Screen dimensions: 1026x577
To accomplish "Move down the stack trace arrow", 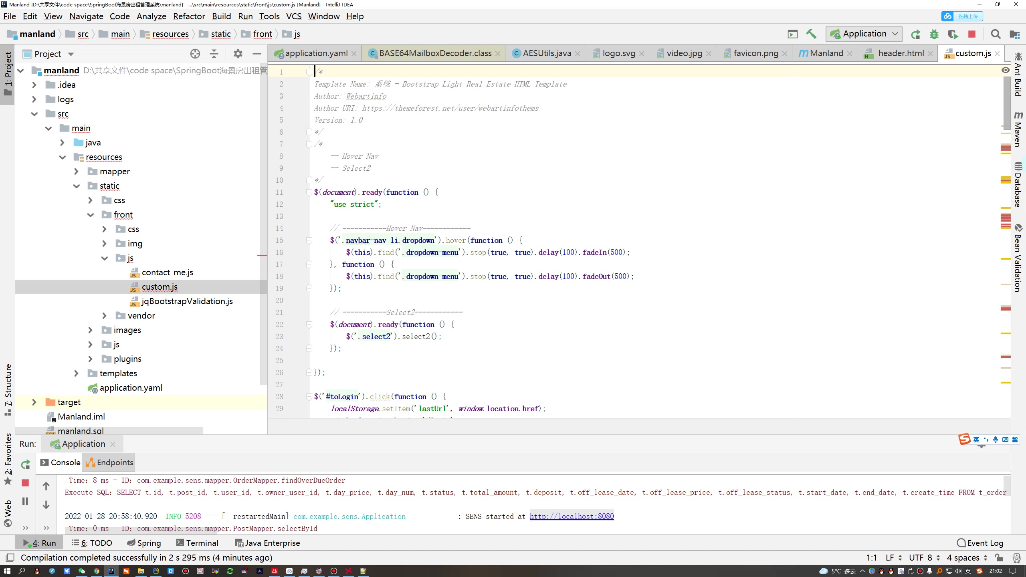I will (x=46, y=504).
